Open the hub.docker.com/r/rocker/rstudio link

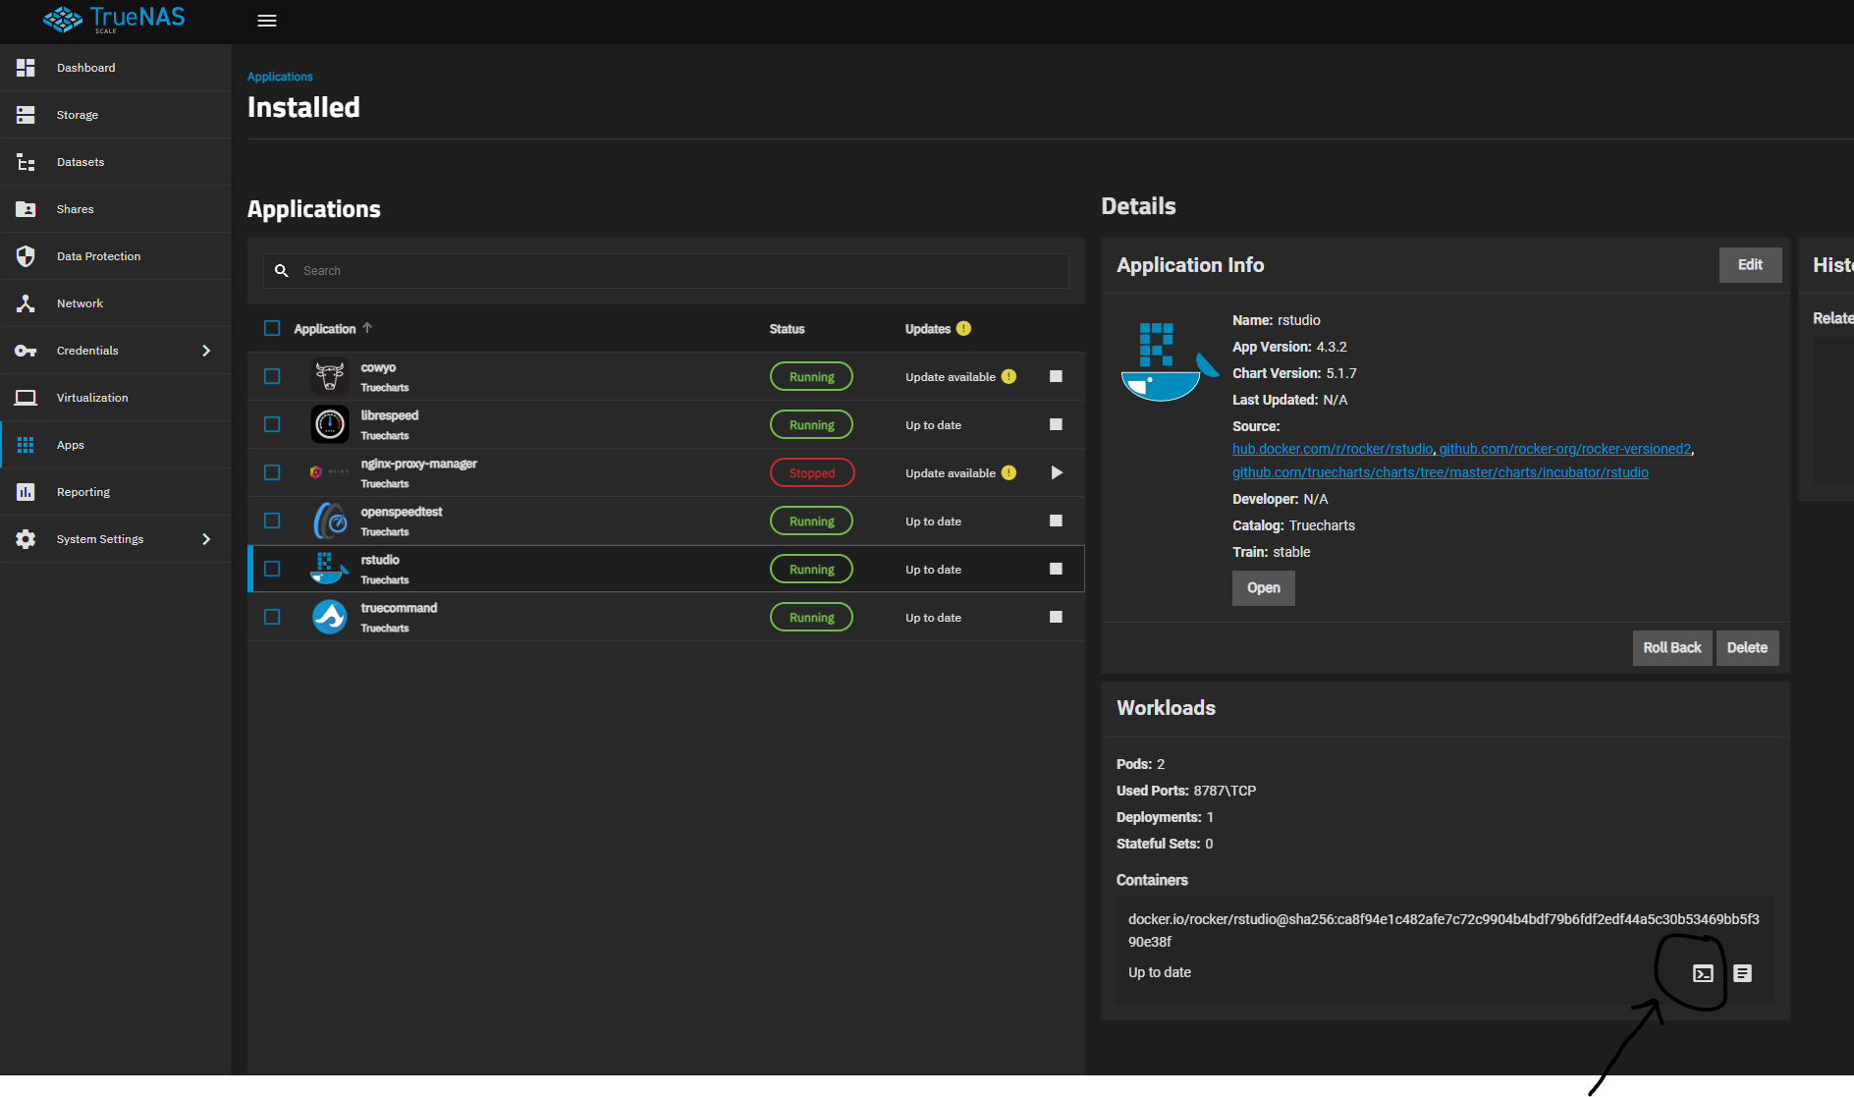(1333, 449)
